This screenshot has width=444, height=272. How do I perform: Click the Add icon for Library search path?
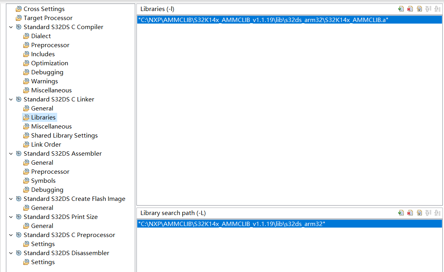tap(401, 213)
